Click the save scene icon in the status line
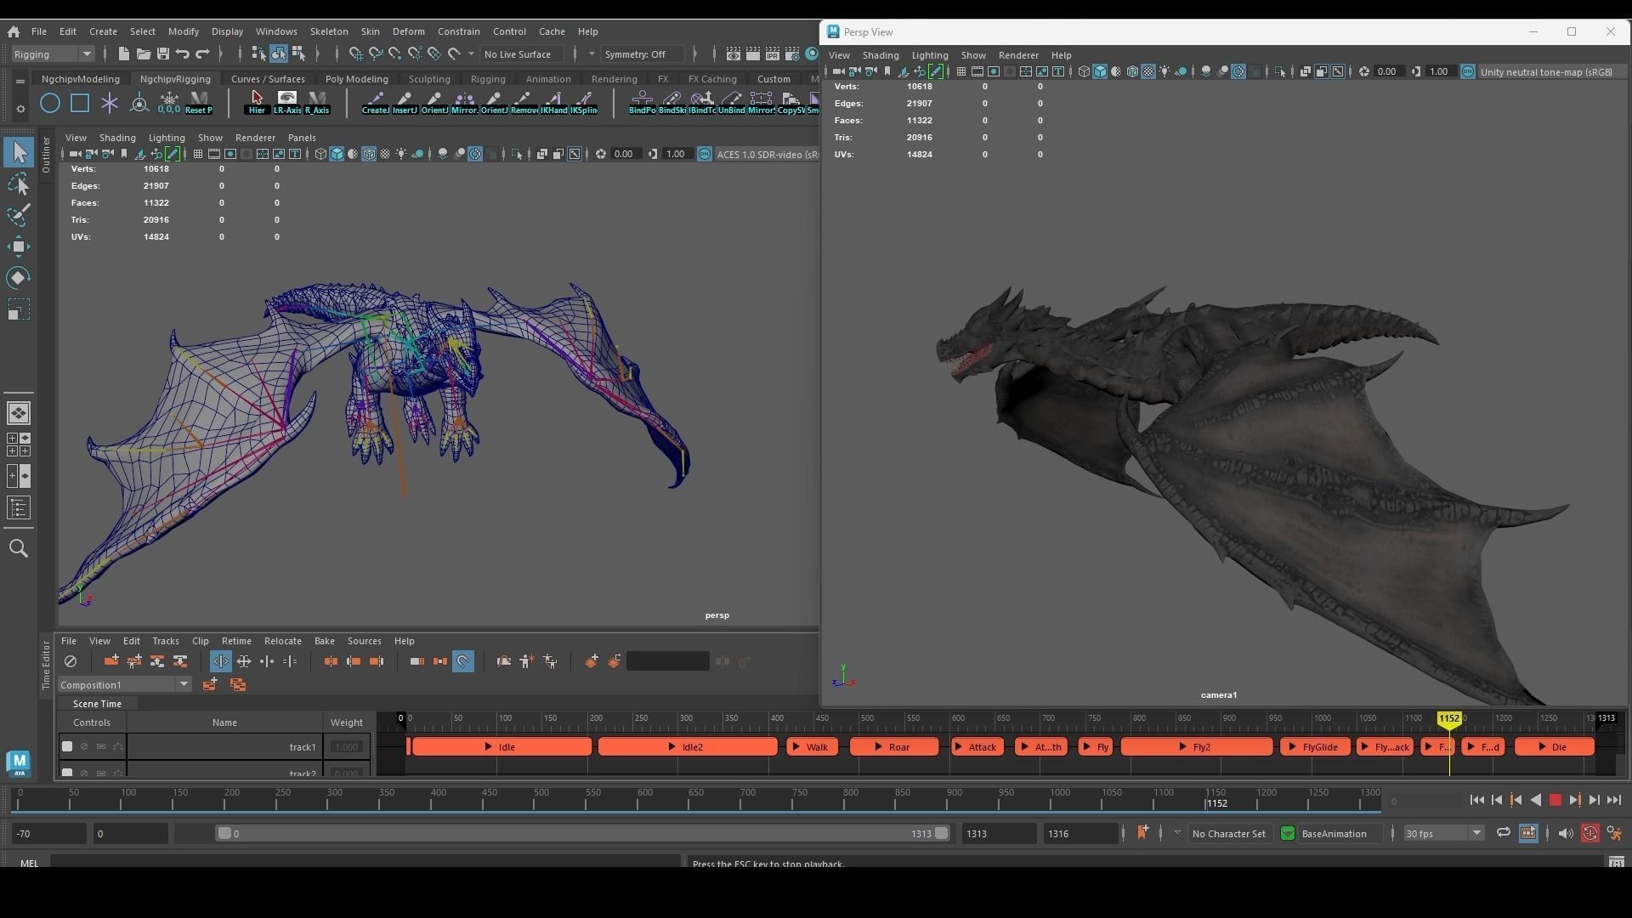 pos(163,54)
